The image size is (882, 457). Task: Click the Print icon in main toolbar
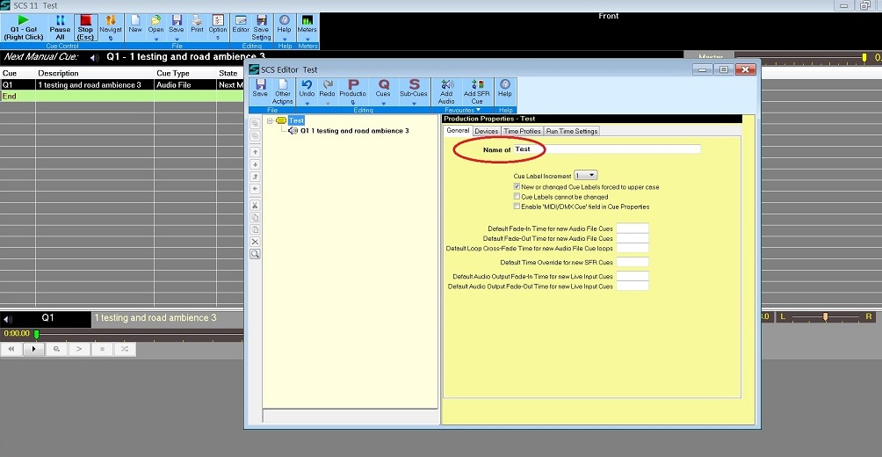[x=197, y=25]
